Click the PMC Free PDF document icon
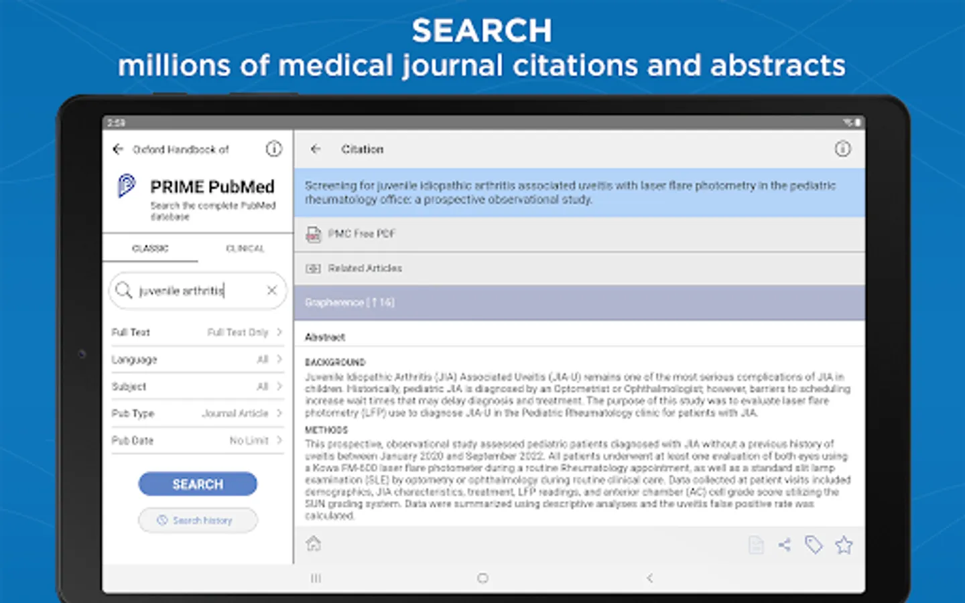This screenshot has width=965, height=603. 313,234
